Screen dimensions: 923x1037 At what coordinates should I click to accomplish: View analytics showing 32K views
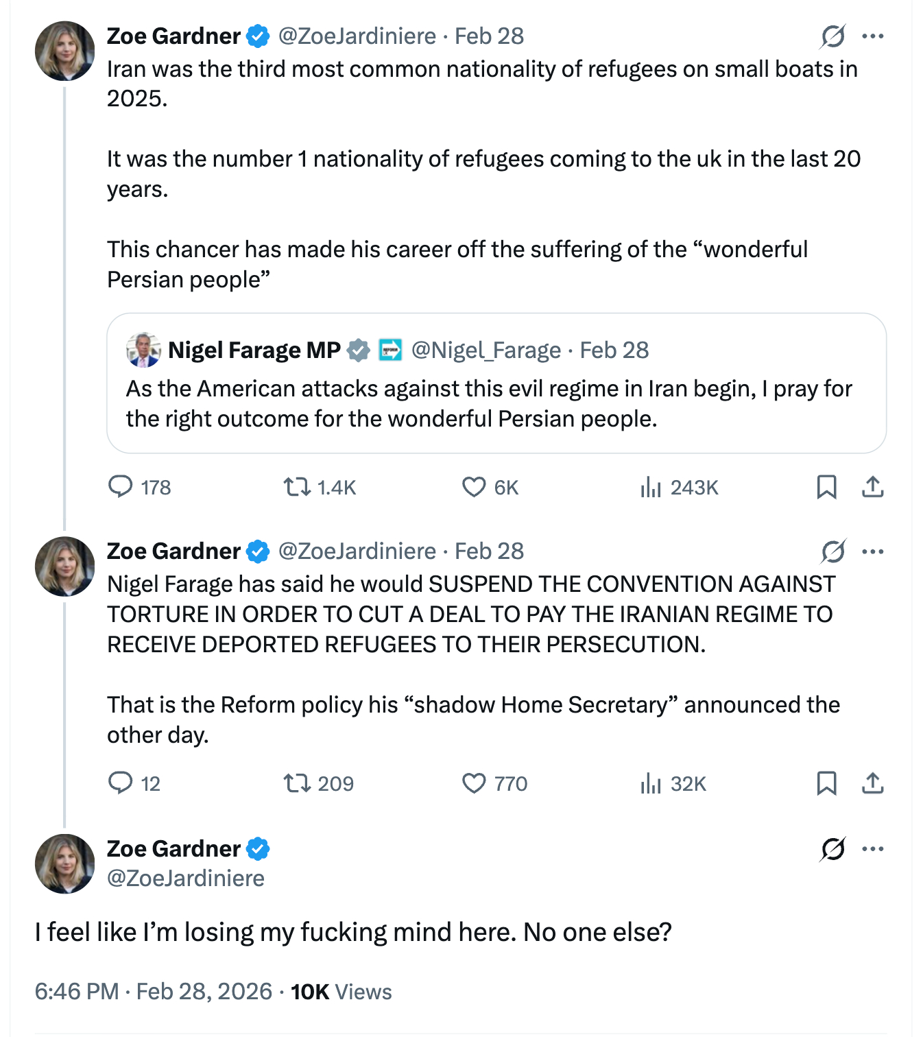[x=651, y=783]
